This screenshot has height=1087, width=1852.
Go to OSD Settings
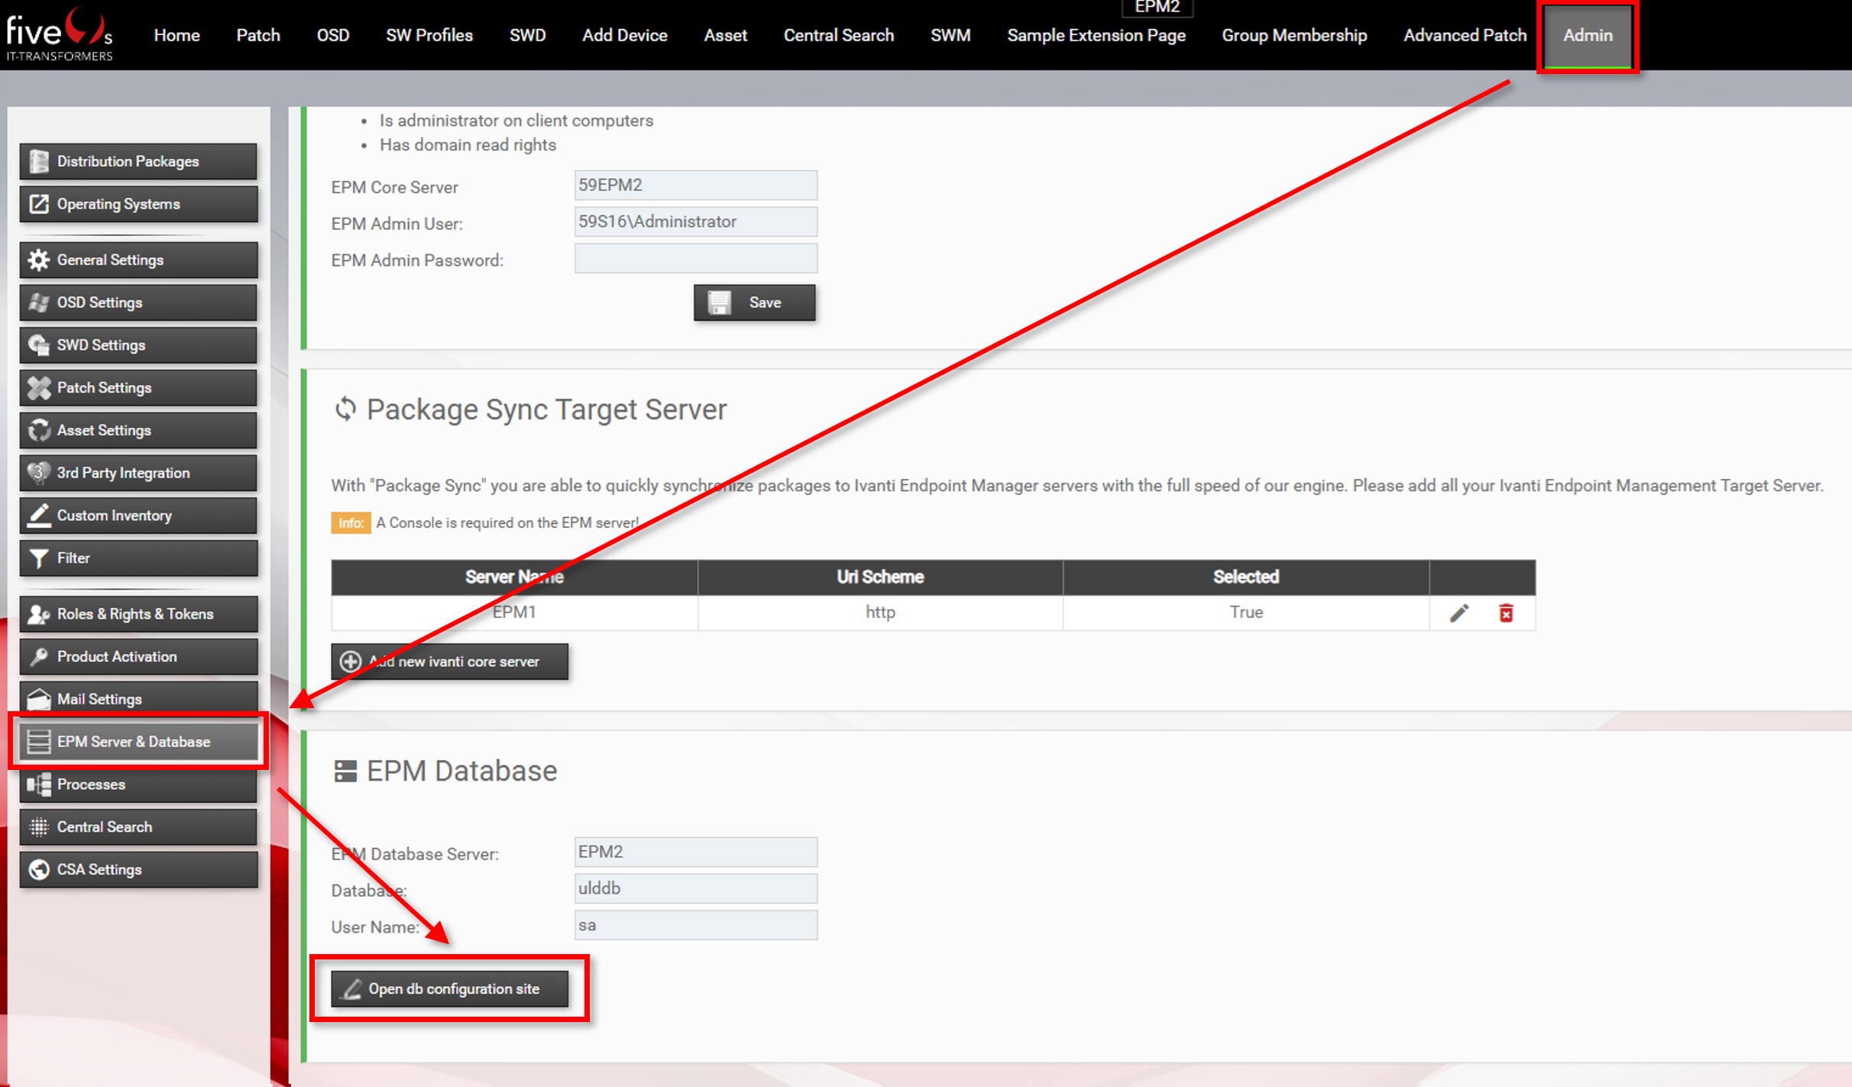point(138,302)
